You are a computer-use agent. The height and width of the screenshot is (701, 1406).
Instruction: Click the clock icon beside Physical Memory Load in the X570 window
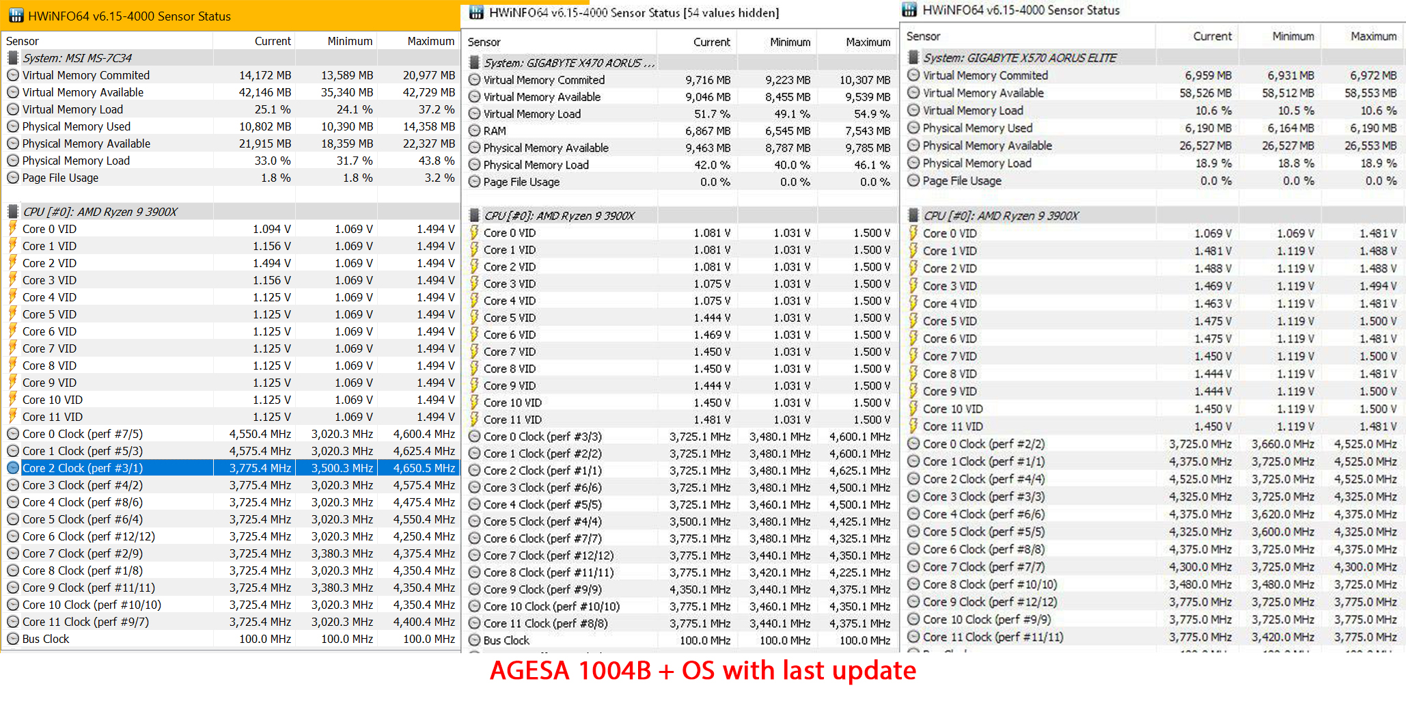click(913, 163)
